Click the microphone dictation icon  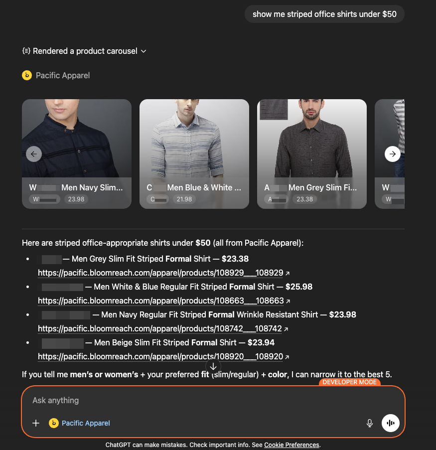pyautogui.click(x=370, y=423)
